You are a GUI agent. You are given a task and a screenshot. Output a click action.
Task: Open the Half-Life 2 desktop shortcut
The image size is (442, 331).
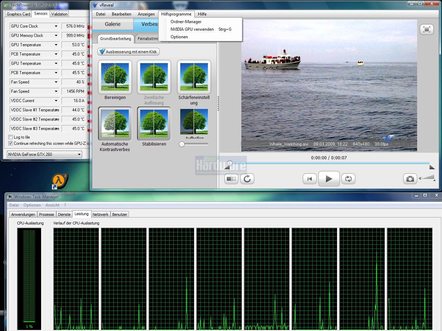60,181
